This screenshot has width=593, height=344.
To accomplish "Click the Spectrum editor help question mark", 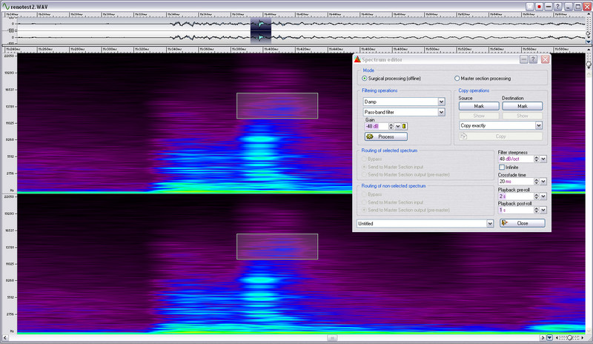I will coord(533,59).
